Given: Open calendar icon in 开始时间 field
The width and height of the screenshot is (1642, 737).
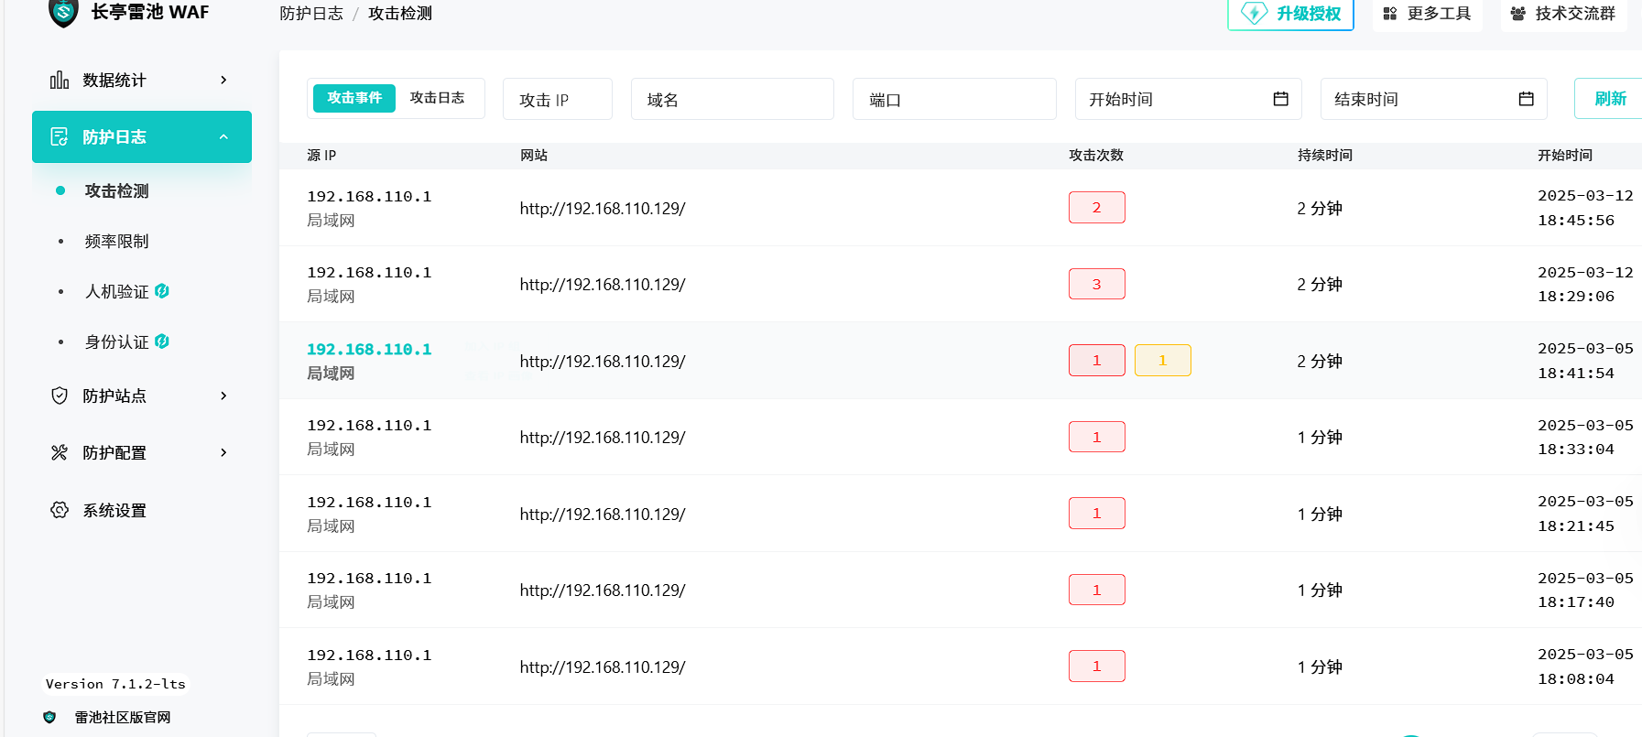Looking at the screenshot, I should [x=1280, y=99].
